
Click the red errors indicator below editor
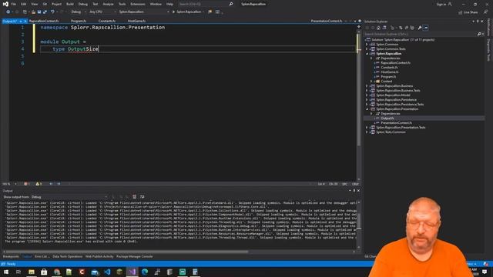pyautogui.click(x=27, y=184)
